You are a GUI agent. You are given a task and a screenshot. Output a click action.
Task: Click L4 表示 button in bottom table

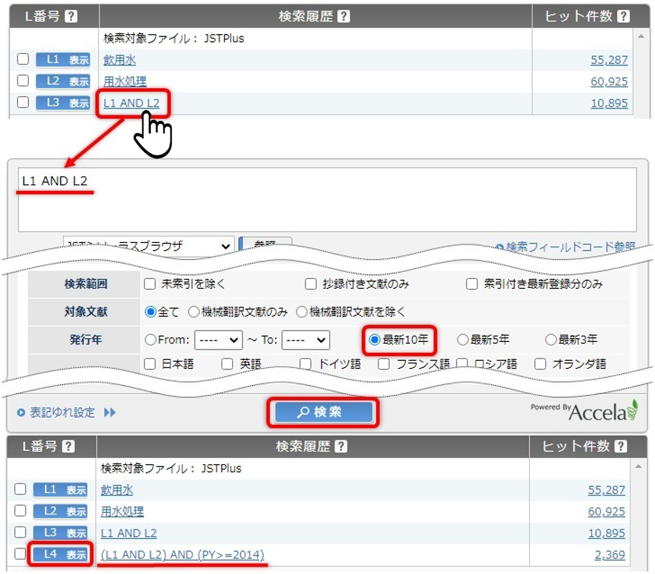pyautogui.click(x=60, y=554)
